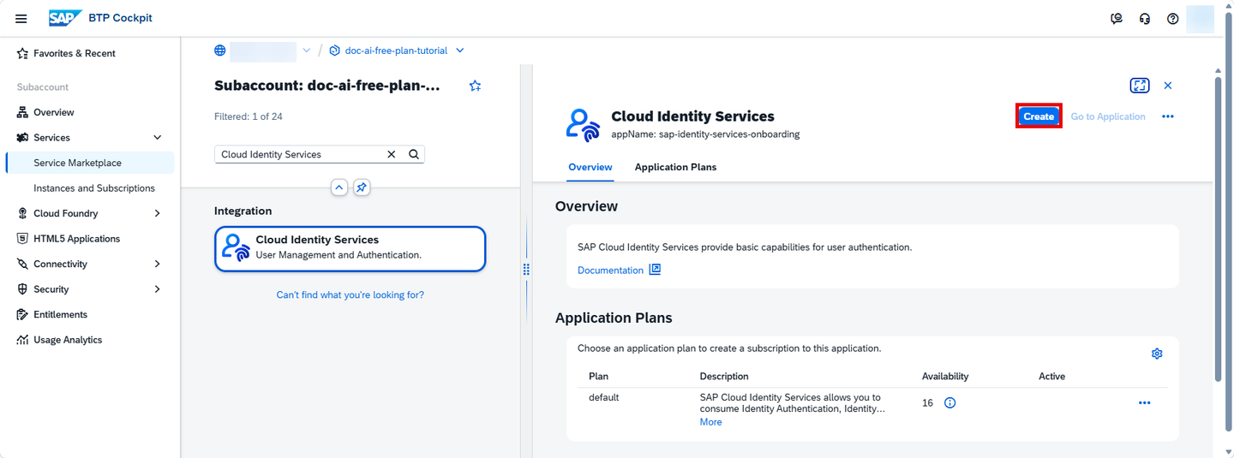Open the notifications feedback icon in header
Image resolution: width=1234 pixels, height=458 pixels.
[x=1117, y=19]
